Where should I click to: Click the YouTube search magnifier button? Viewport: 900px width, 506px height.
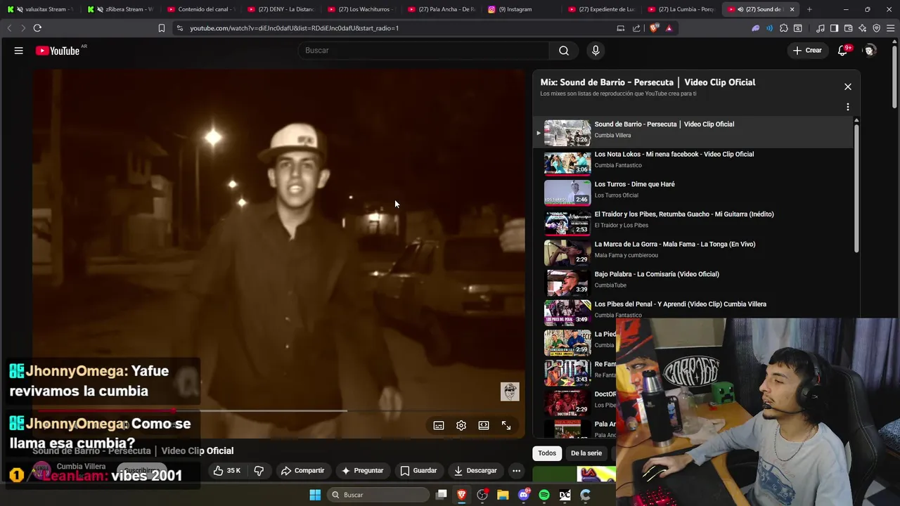(564, 51)
